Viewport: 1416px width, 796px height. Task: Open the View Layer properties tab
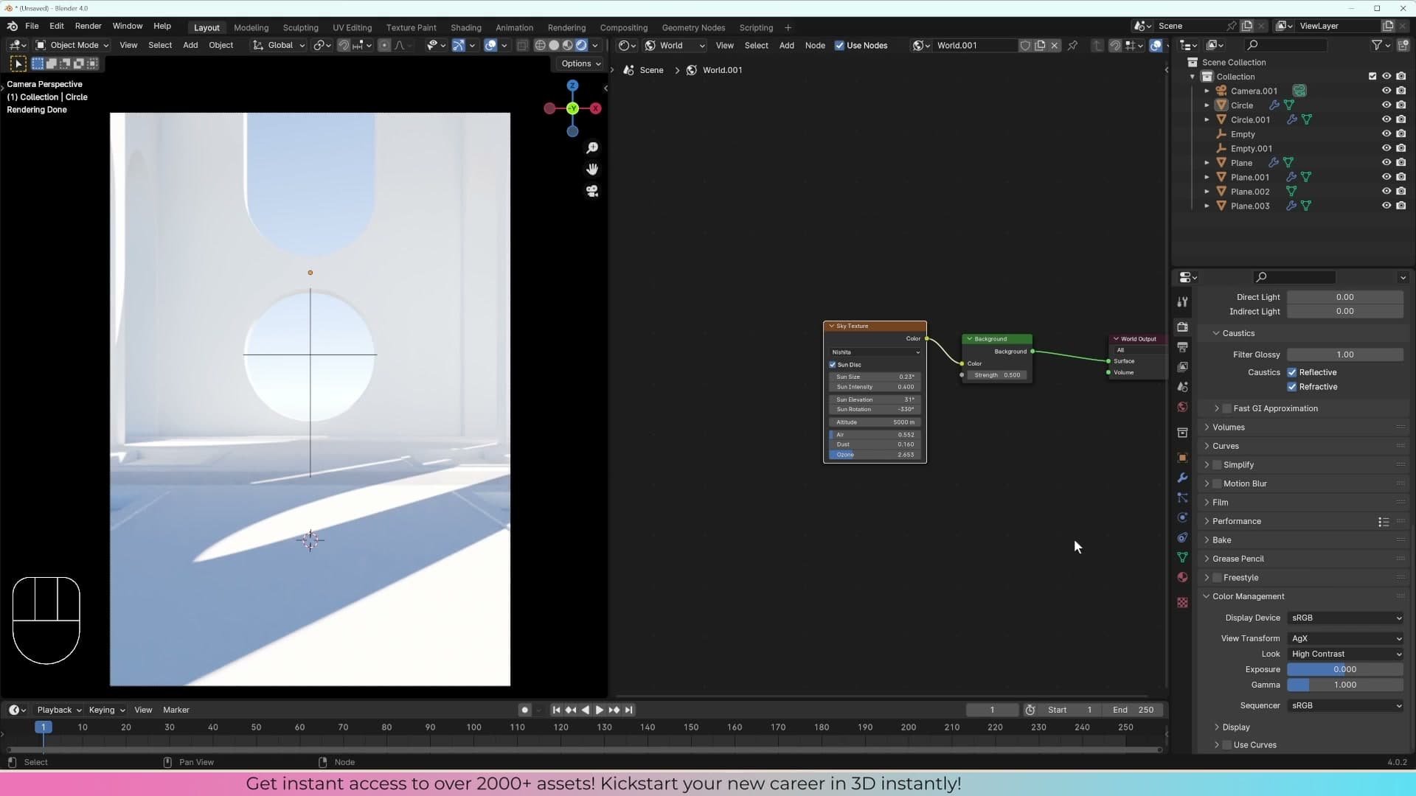(1182, 366)
